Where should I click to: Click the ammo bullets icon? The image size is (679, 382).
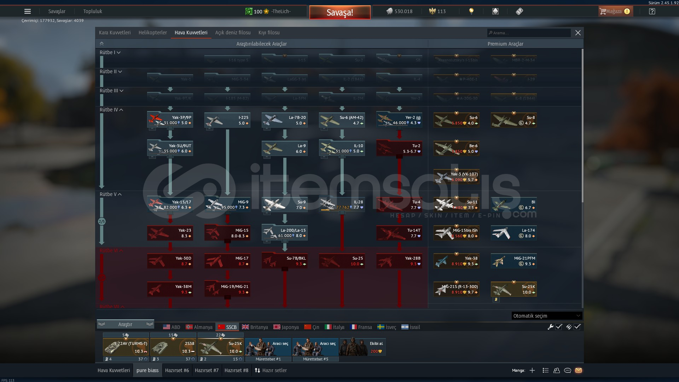point(569,327)
